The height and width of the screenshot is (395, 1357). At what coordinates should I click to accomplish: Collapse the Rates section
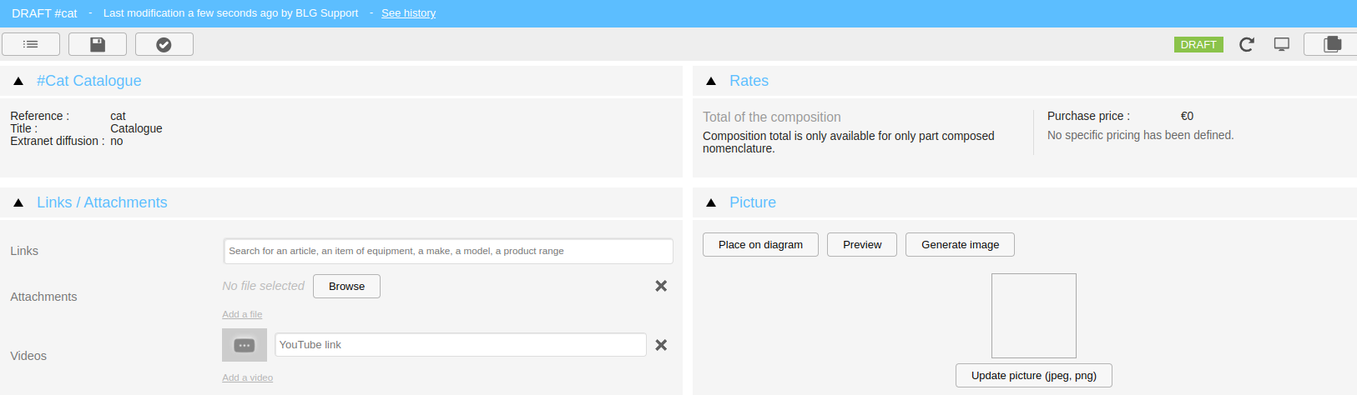pos(711,81)
